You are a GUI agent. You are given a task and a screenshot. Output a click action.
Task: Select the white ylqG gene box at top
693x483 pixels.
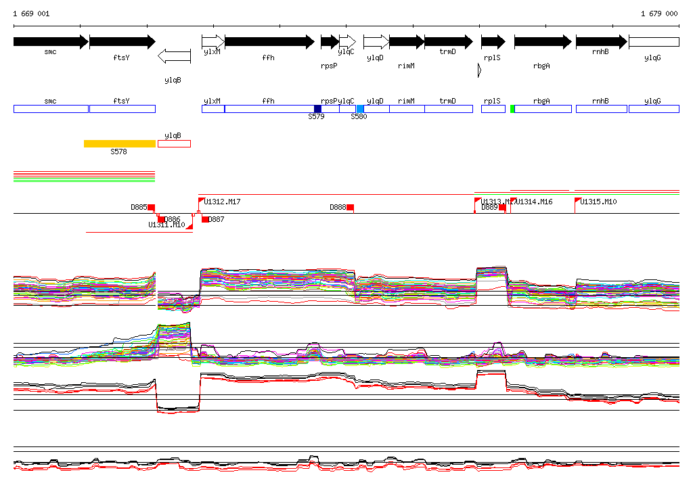tap(654, 42)
